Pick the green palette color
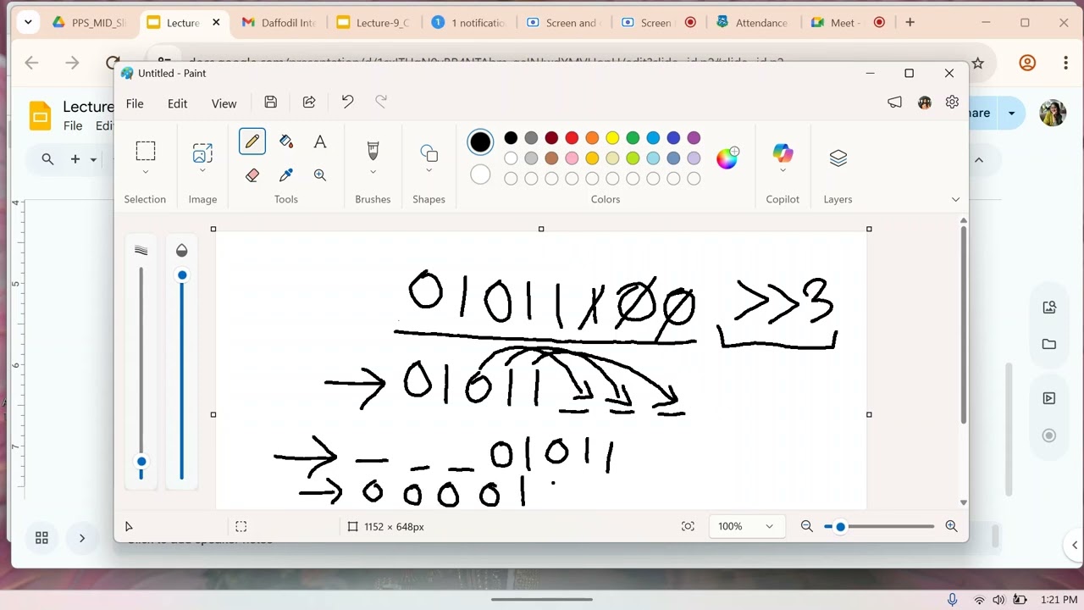Viewport: 1084px width, 610px height. pos(633,137)
